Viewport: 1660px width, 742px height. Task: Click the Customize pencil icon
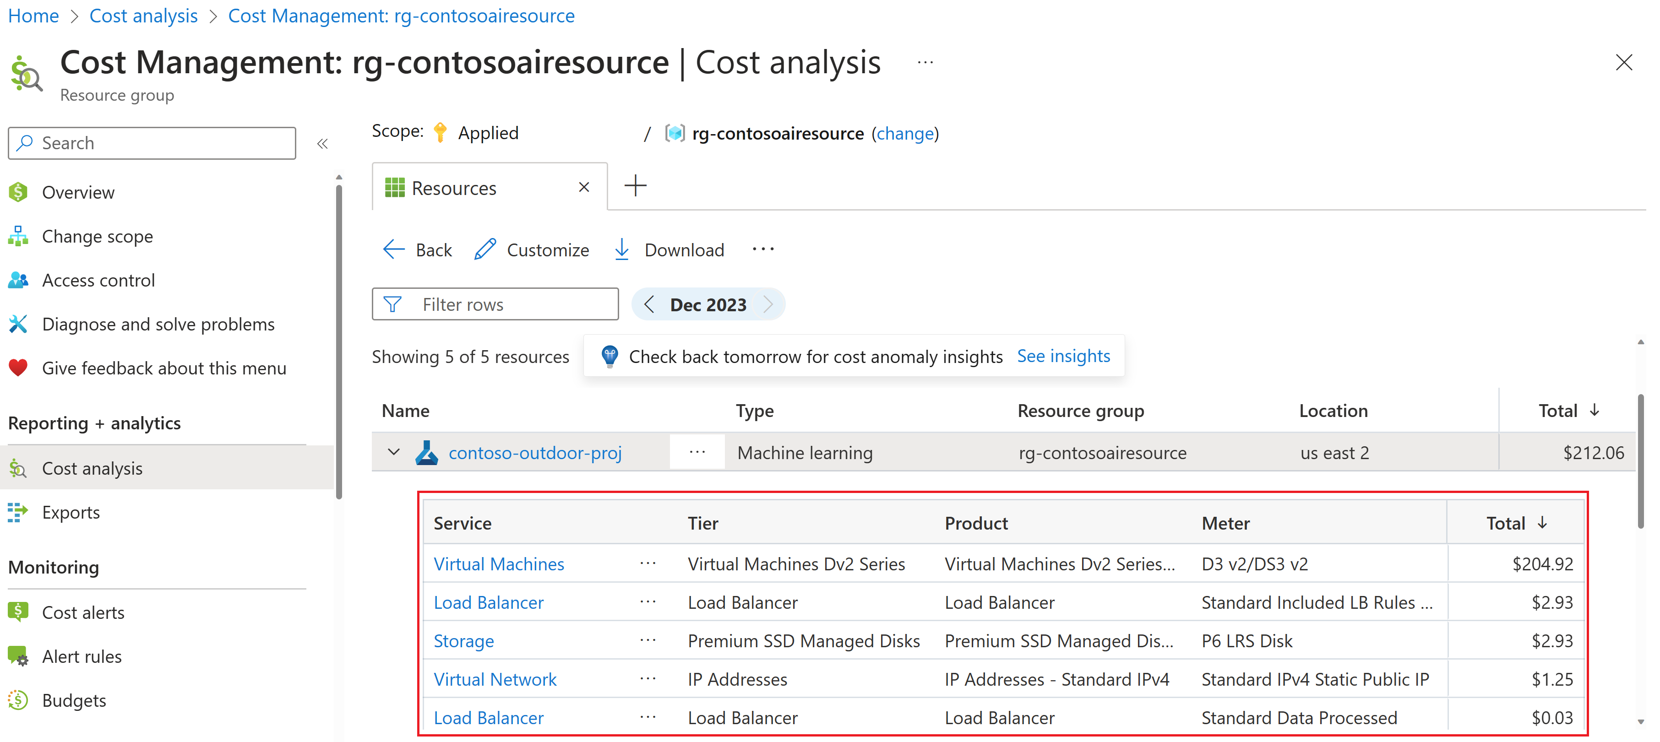(484, 249)
